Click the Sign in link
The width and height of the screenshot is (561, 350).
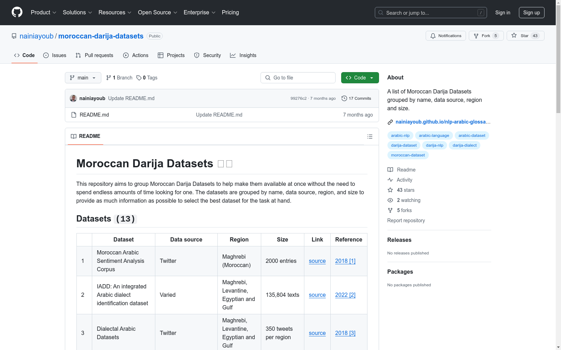tap(503, 13)
